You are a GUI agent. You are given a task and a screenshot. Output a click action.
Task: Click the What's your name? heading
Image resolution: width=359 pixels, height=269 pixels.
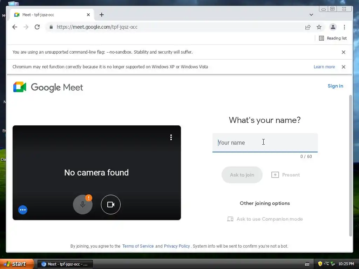[265, 120]
